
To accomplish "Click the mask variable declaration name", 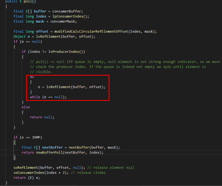I will (40, 21).
